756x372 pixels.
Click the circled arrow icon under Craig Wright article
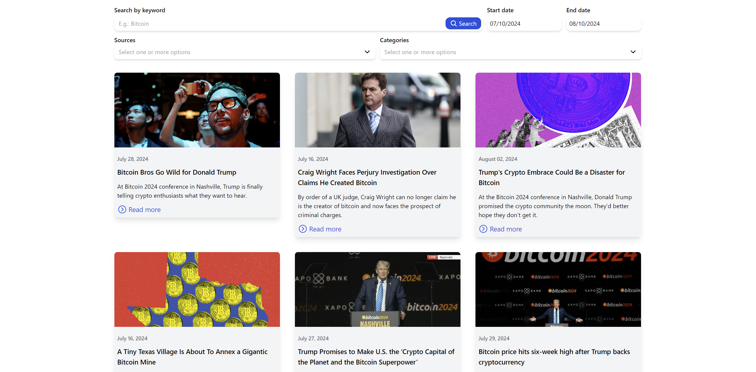(303, 229)
